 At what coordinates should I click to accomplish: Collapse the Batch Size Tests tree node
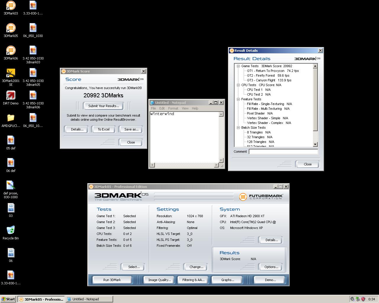click(238, 128)
